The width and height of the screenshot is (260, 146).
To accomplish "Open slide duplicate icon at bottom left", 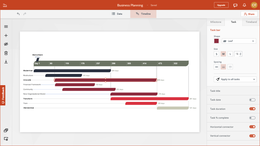I will pyautogui.click(x=6, y=130).
